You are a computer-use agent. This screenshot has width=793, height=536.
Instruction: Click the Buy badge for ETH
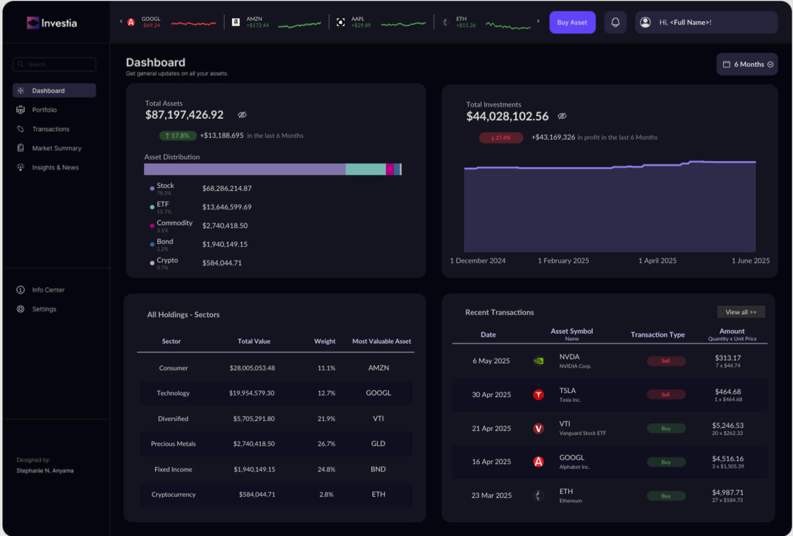pos(666,496)
